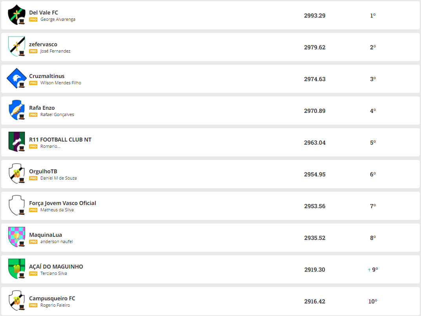Image resolution: width=421 pixels, height=316 pixels.
Task: Click the Del Vale FC team crest
Action: [16, 15]
